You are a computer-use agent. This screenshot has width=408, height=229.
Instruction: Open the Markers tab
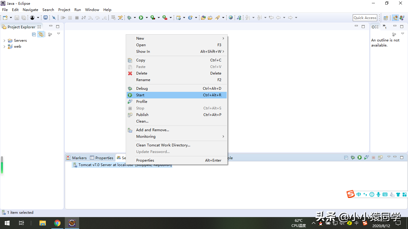tap(76, 158)
